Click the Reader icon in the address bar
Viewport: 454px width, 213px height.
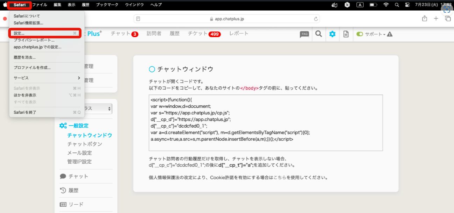coord(138,19)
